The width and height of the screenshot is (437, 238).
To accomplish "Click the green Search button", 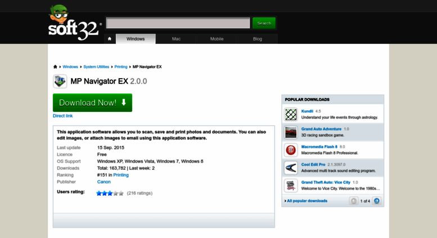I will (x=264, y=23).
